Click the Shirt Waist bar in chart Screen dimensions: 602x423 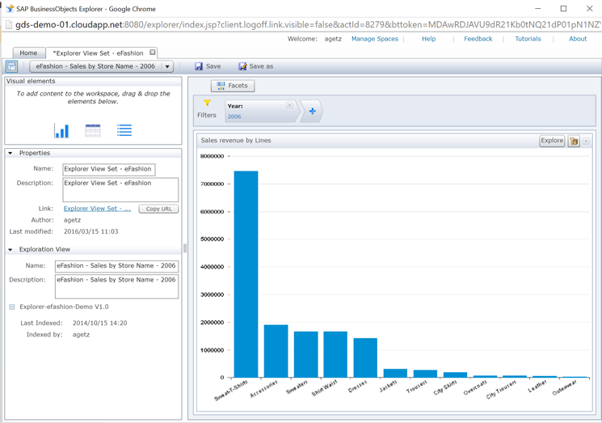335,354
